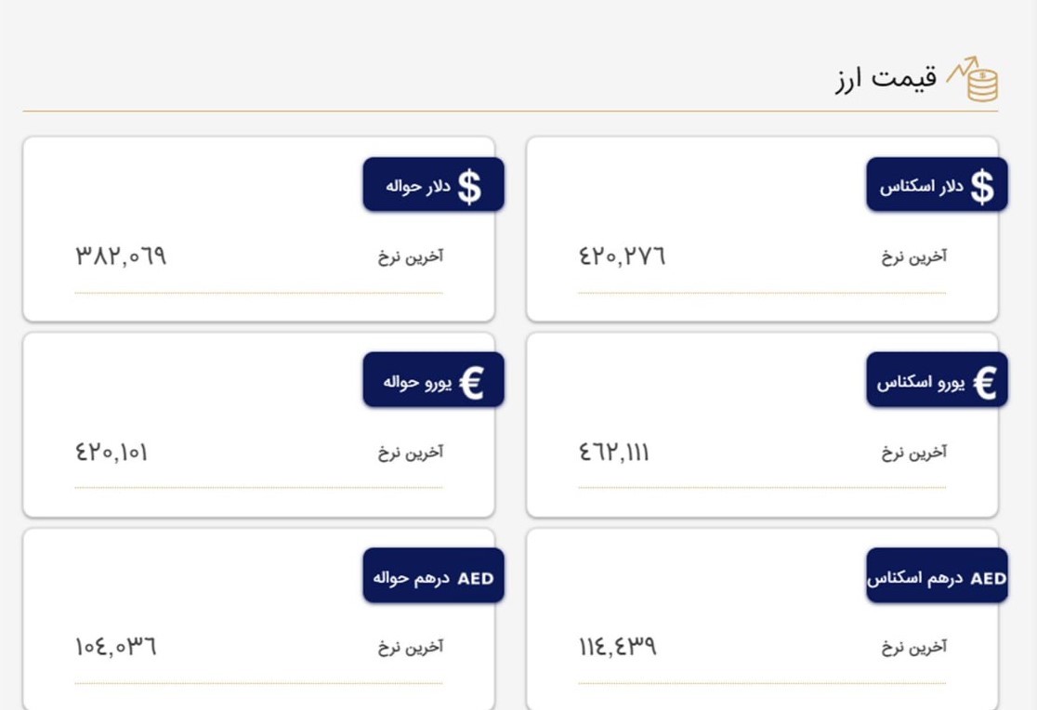The image size is (1037, 710).
Task: Select the دلار حواله label
Action: pos(418,186)
